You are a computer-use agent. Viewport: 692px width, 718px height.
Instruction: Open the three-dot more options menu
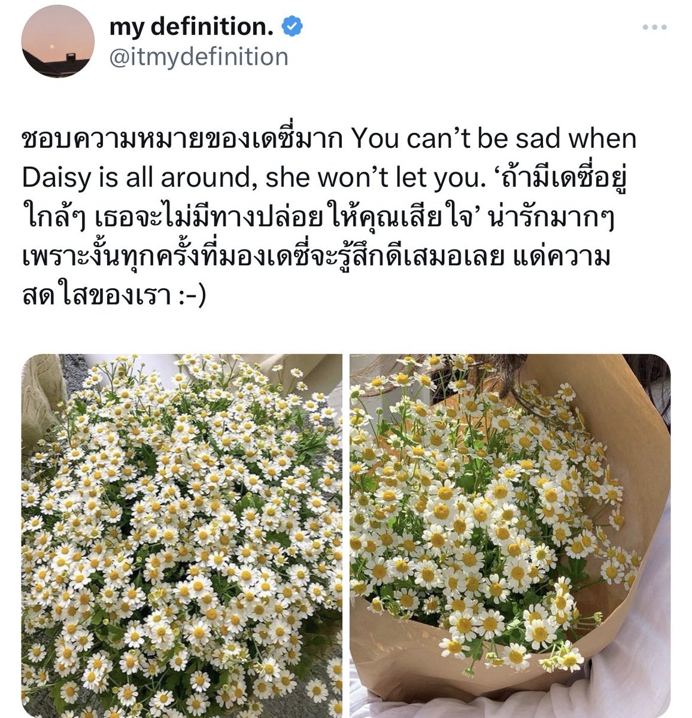(654, 27)
